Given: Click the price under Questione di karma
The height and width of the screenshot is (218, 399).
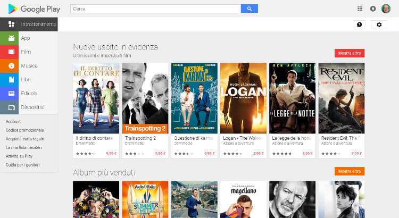Looking at the screenshot, I should (210, 154).
